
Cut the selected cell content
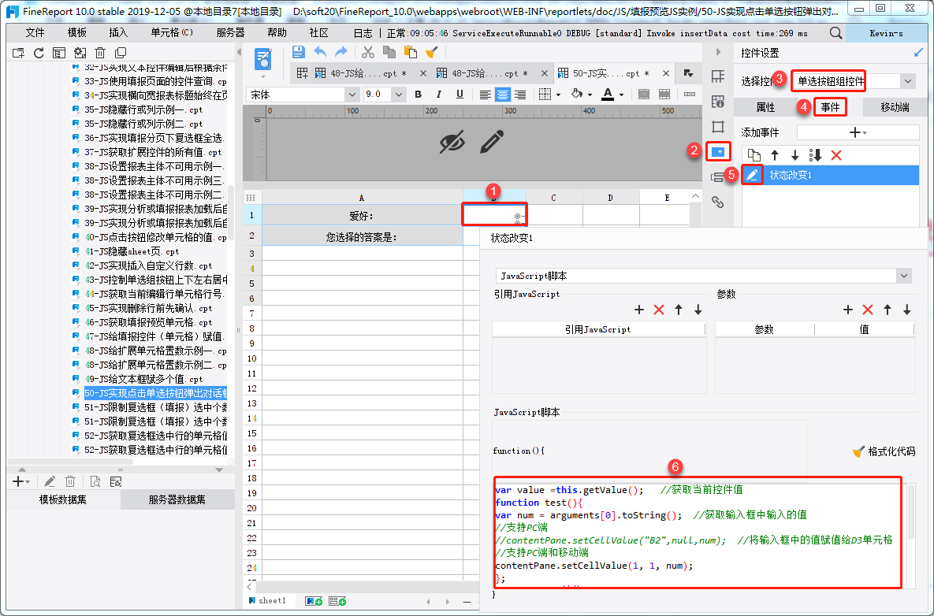tap(368, 52)
